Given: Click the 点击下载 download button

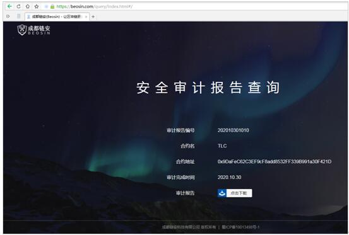Looking at the screenshot, I should pos(235,193).
